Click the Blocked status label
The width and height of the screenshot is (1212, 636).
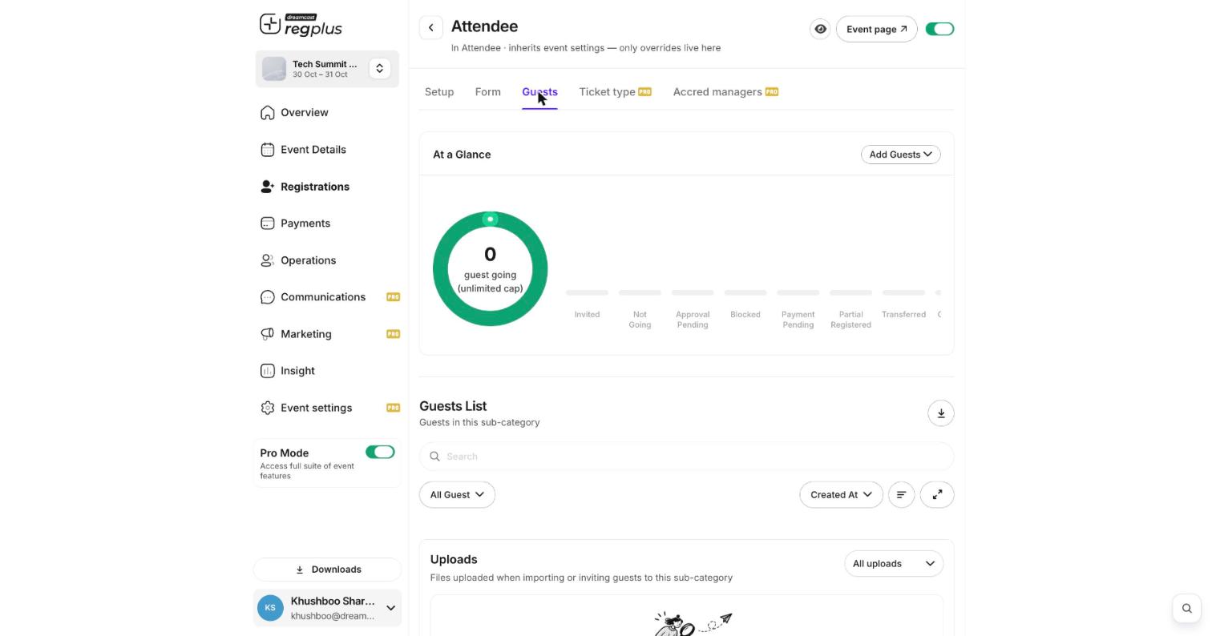point(745,315)
